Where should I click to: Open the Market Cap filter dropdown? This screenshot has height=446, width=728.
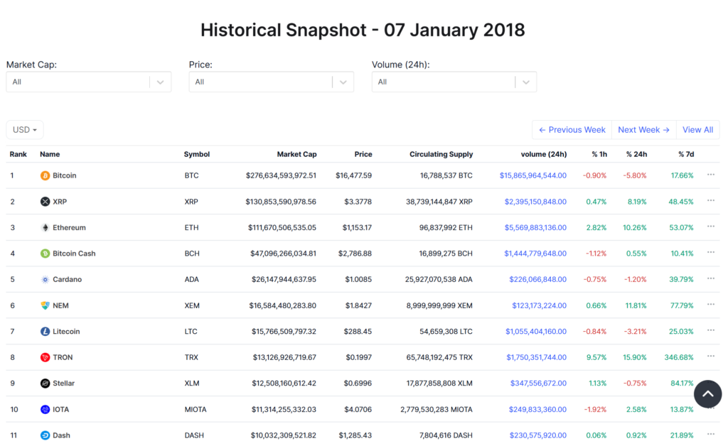[89, 82]
